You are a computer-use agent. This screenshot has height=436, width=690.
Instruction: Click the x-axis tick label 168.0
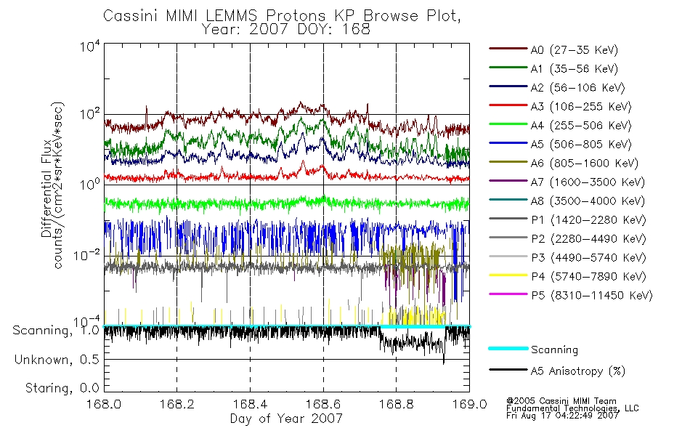(104, 404)
